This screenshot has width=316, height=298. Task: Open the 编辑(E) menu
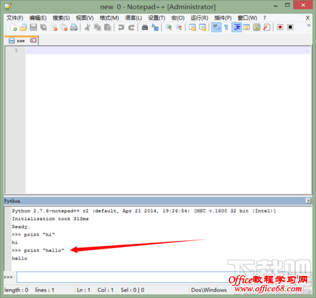pyautogui.click(x=38, y=18)
